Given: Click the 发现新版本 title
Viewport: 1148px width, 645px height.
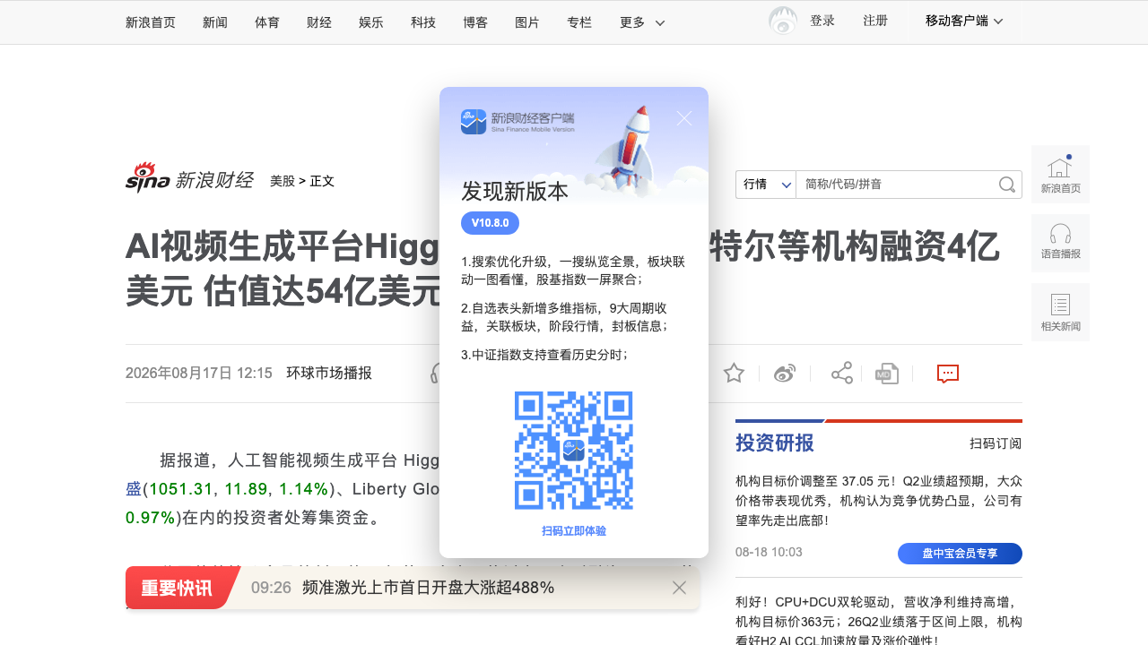Looking at the screenshot, I should [515, 191].
